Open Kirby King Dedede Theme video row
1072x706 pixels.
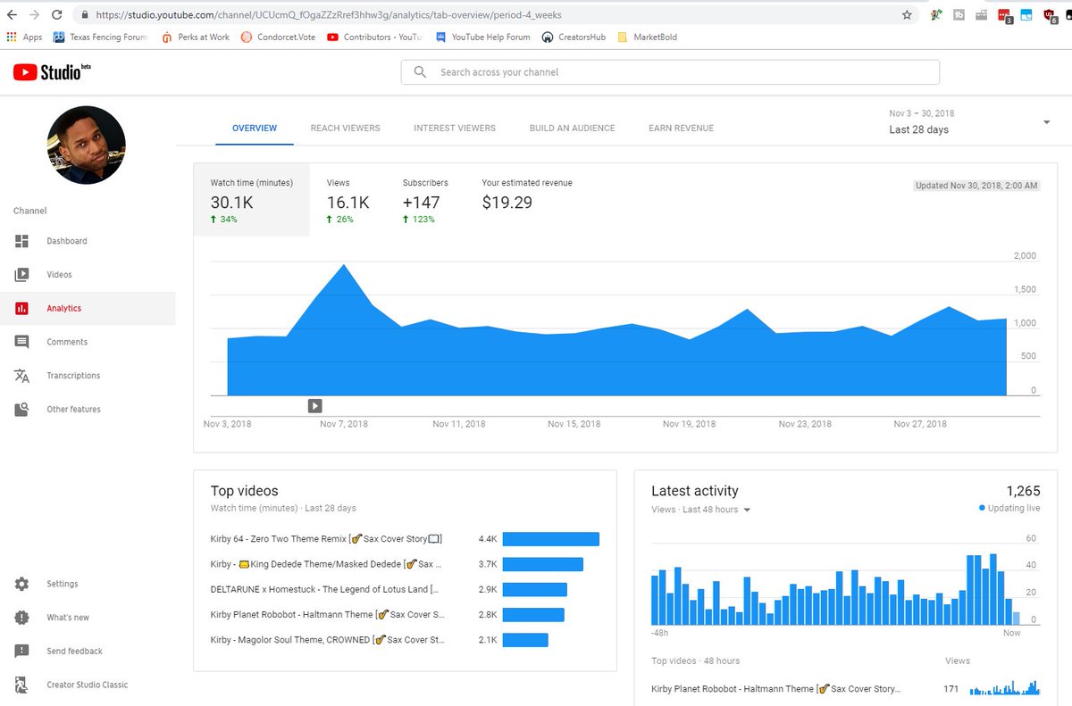[326, 564]
